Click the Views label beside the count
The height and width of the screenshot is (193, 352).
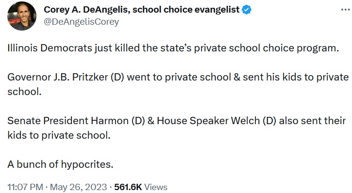(156, 187)
